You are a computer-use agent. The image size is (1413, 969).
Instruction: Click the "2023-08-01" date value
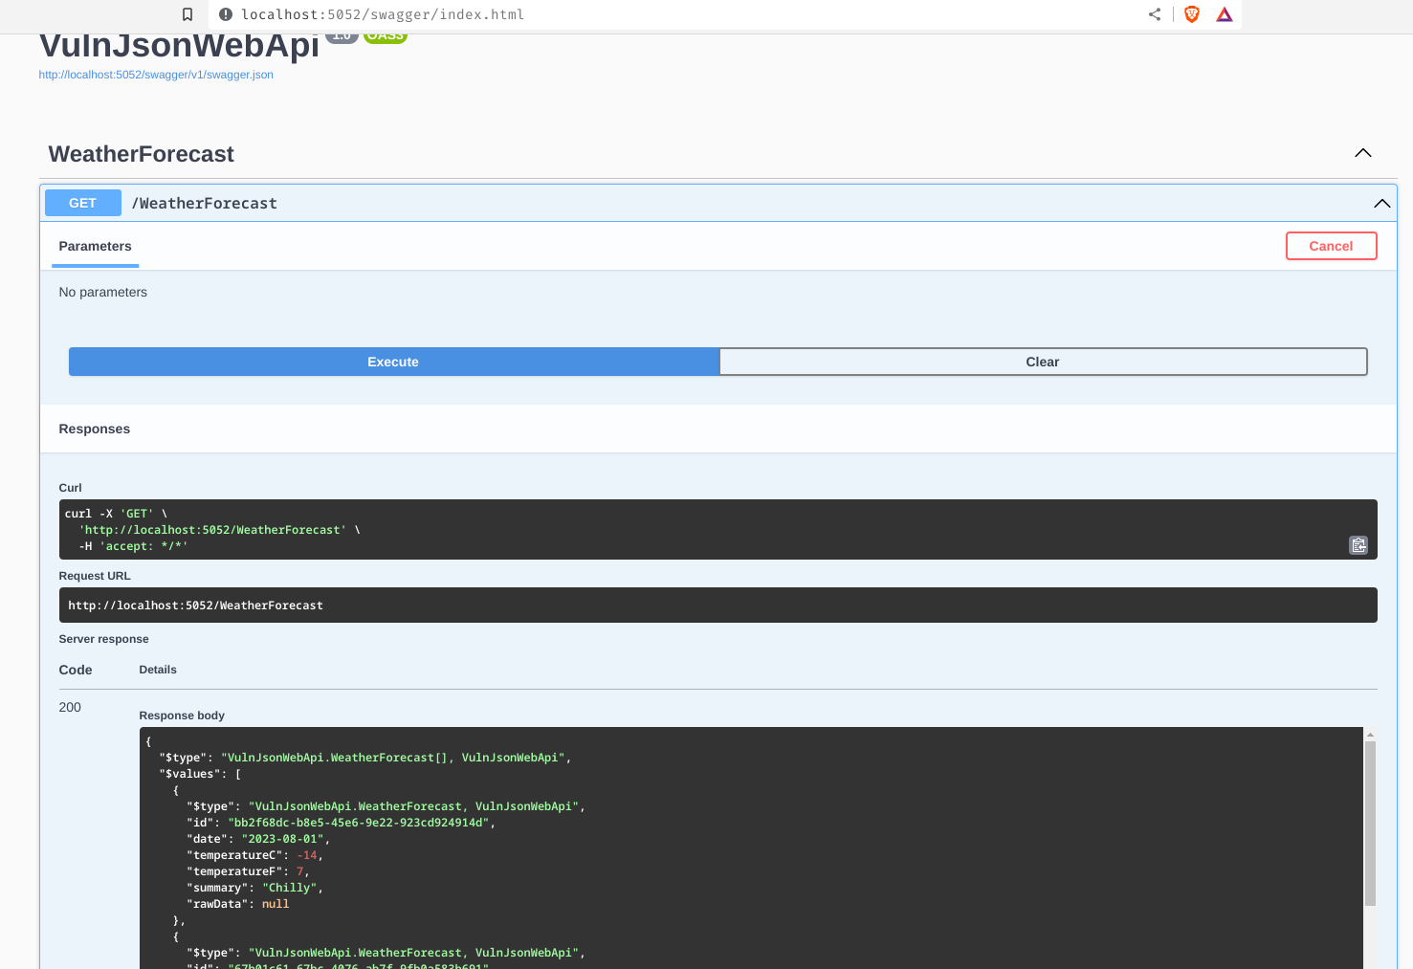[x=283, y=839]
